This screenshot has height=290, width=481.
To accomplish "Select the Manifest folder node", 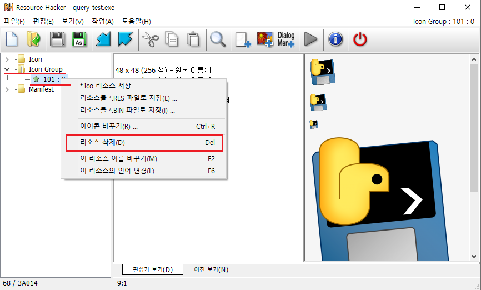I will [36, 89].
